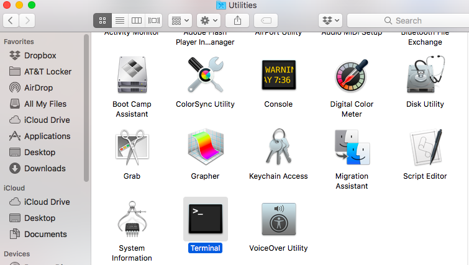Click the green zoom window button
The height and width of the screenshot is (265, 469).
pos(32,5)
